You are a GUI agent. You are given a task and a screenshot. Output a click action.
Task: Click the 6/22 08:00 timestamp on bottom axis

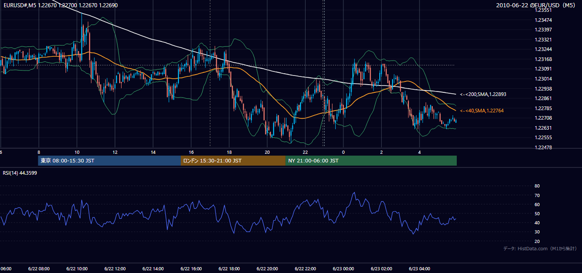click(x=38, y=269)
